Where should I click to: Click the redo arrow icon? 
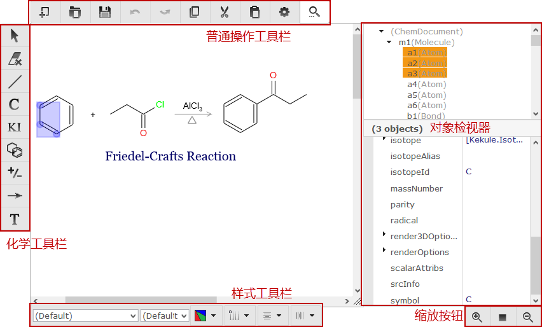coord(165,13)
